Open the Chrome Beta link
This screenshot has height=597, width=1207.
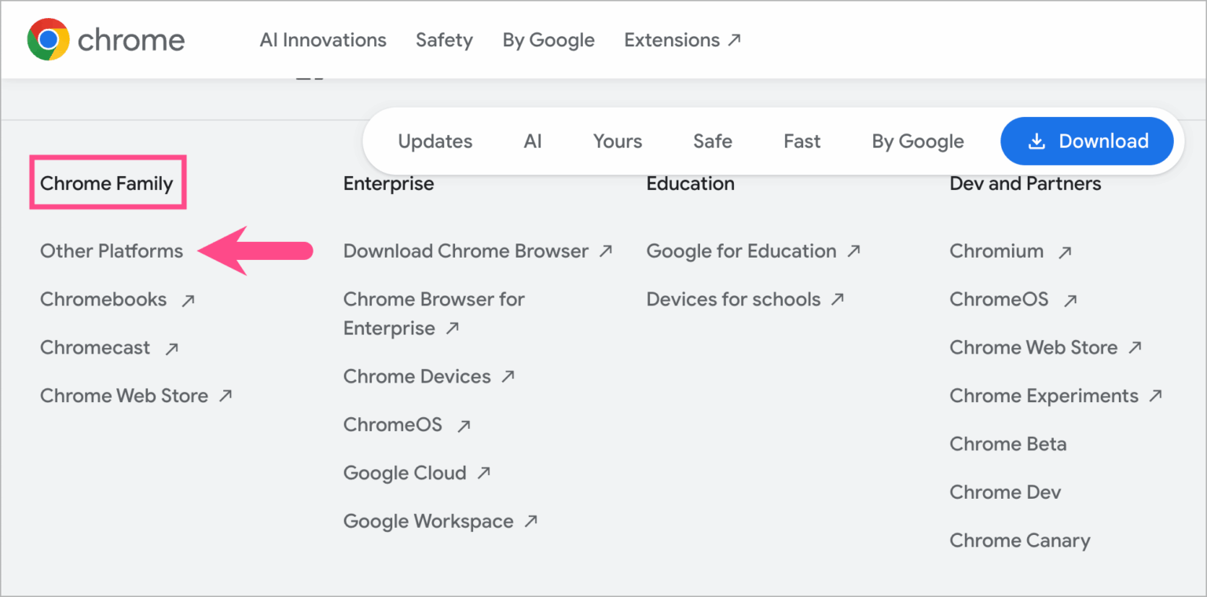click(1008, 444)
